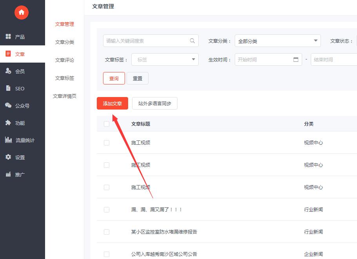Select checkbox for 某小区监控室防水堵漏维修报告

click(107, 232)
